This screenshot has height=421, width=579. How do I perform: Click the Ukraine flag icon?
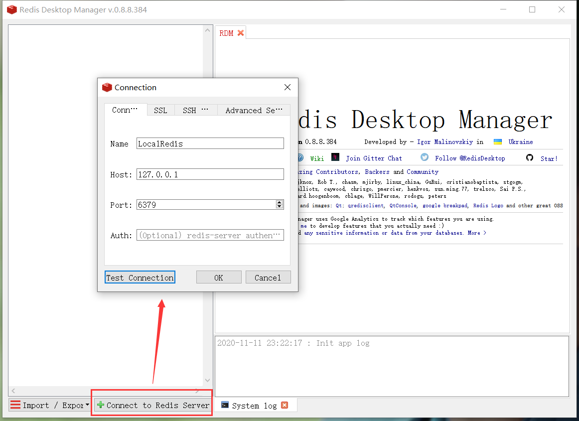[x=497, y=142]
